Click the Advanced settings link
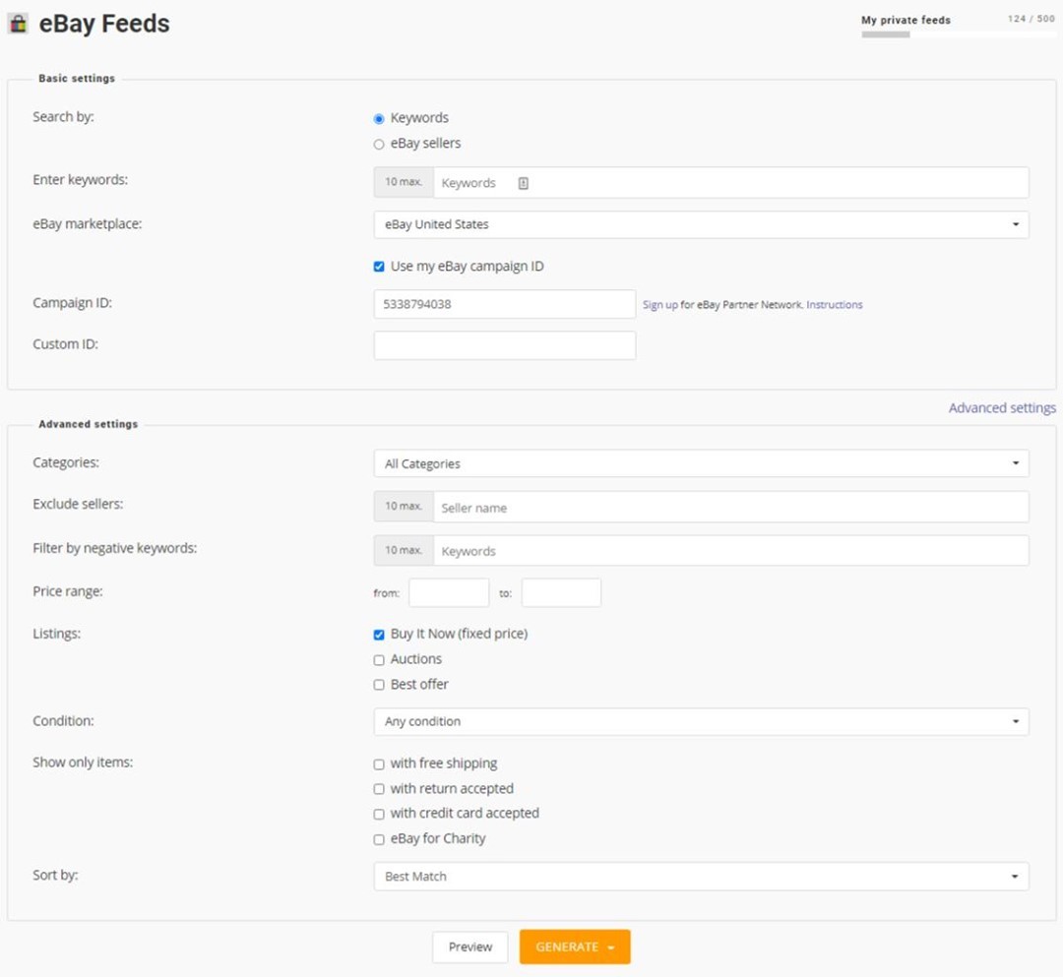The image size is (1063, 977). click(x=1002, y=408)
